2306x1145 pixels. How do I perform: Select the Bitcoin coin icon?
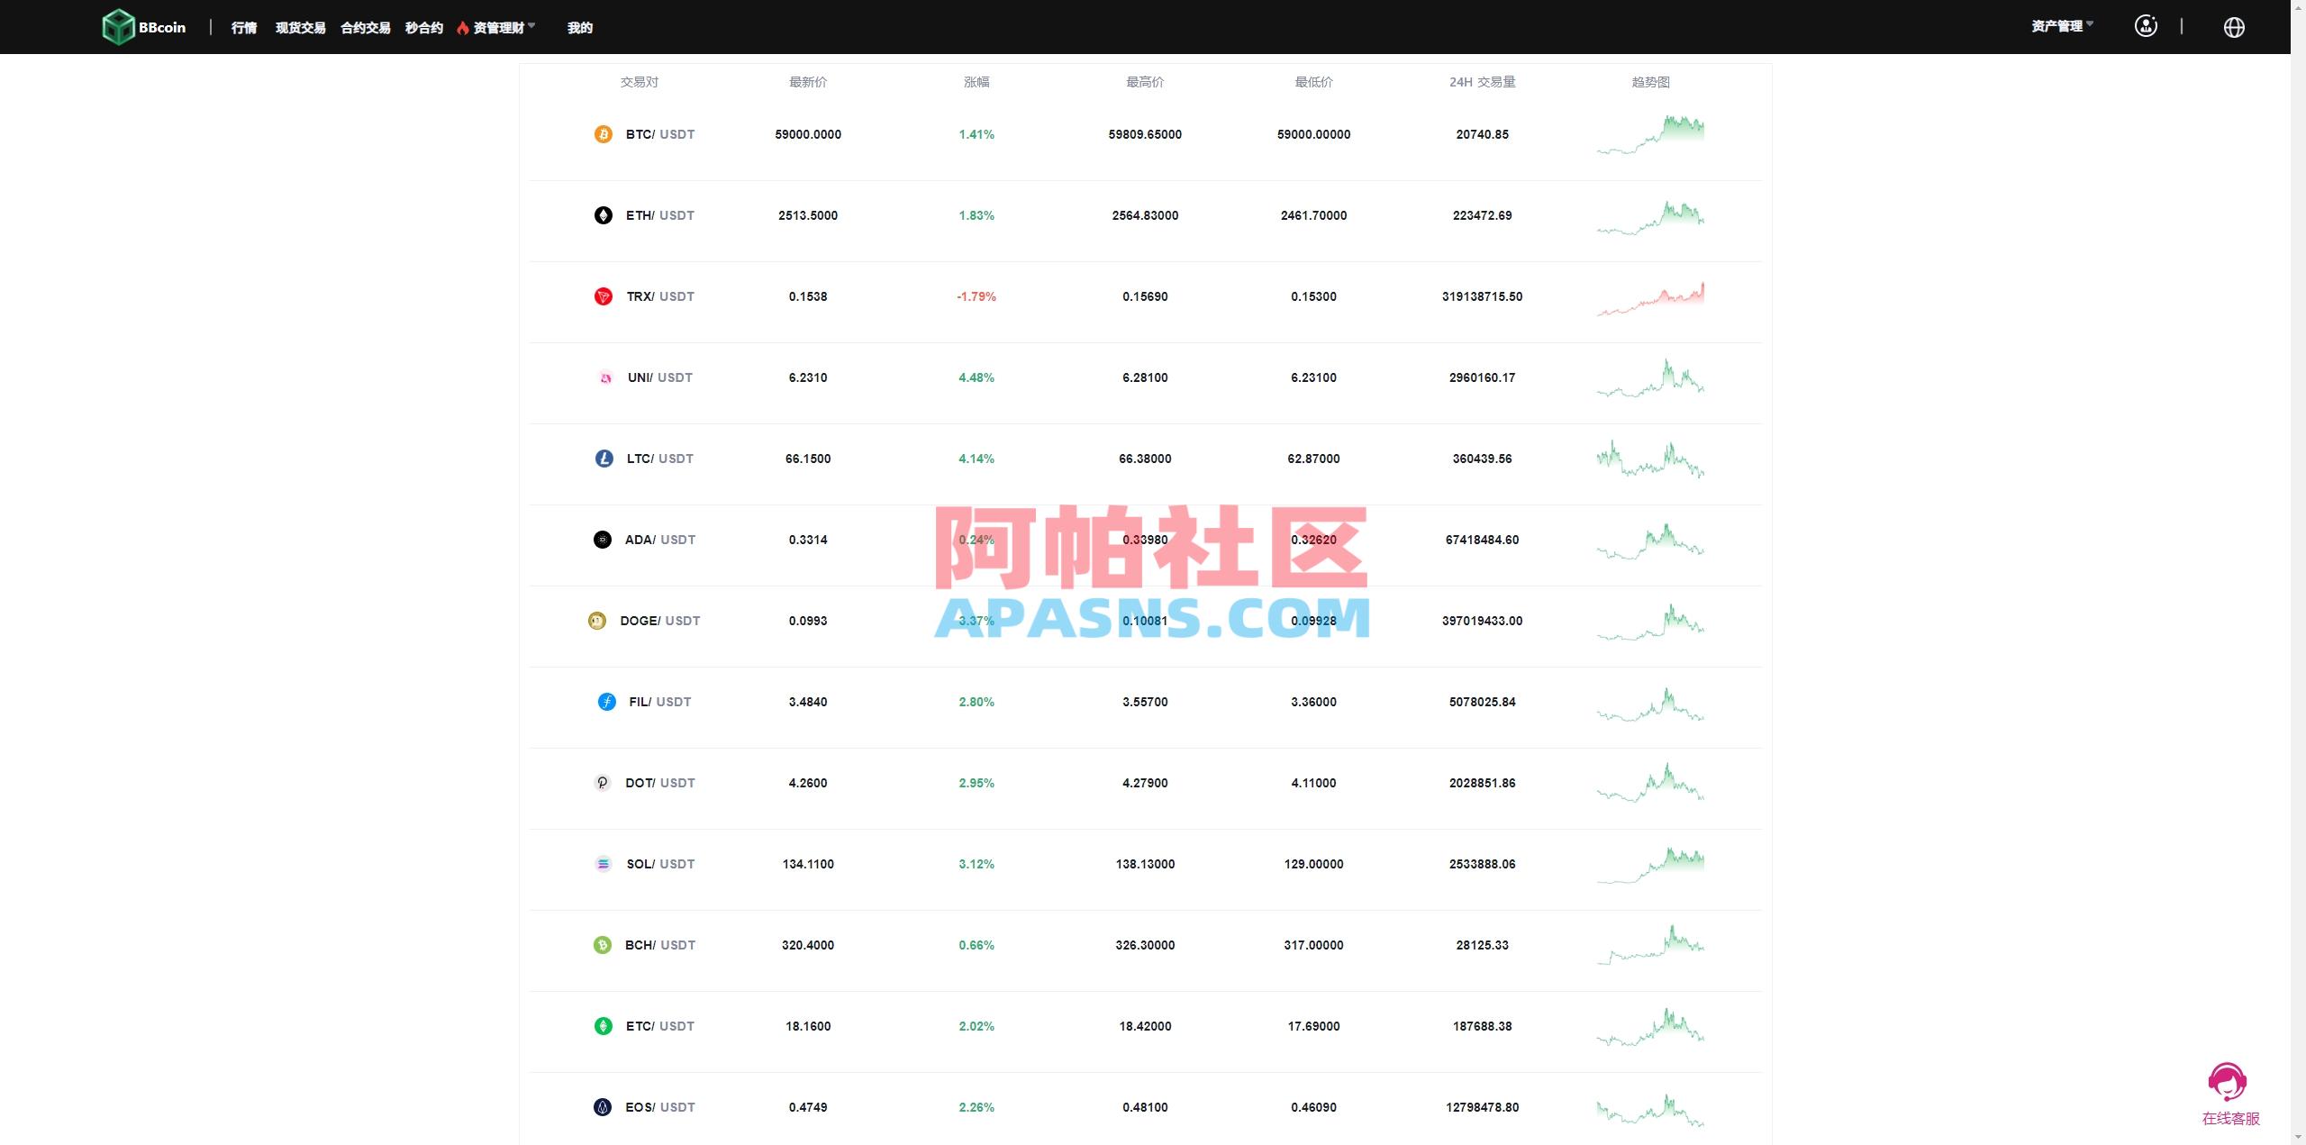tap(604, 133)
